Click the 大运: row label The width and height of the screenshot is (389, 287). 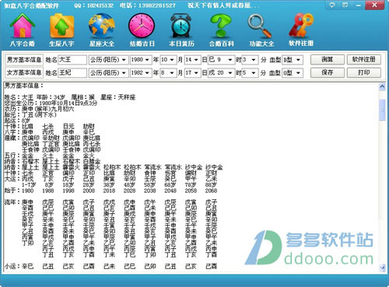pyautogui.click(x=12, y=179)
